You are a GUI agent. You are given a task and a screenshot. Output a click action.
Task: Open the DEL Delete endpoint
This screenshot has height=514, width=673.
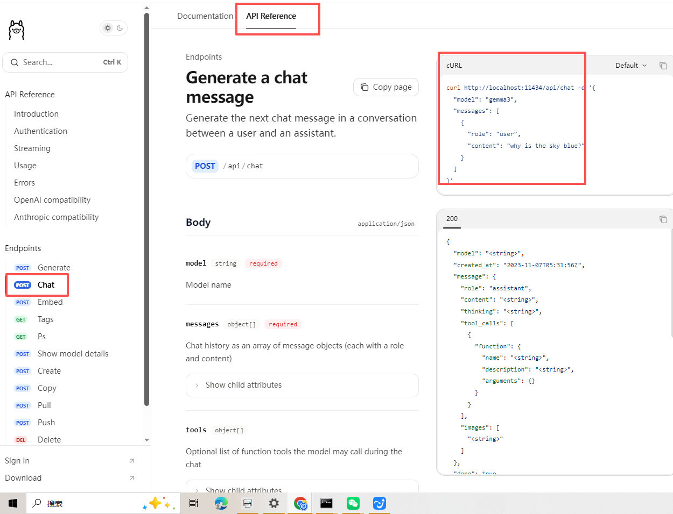click(37, 440)
